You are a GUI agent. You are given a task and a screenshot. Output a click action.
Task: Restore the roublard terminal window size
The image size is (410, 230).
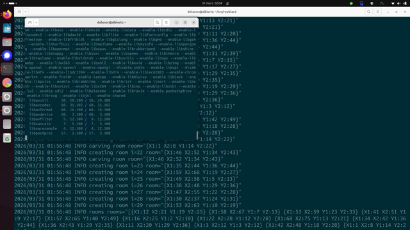[397, 11]
